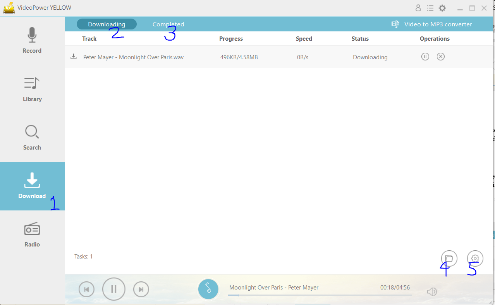Pause the Peter Mayer download task
Viewport: 495px width, 305px height.
(x=425, y=56)
